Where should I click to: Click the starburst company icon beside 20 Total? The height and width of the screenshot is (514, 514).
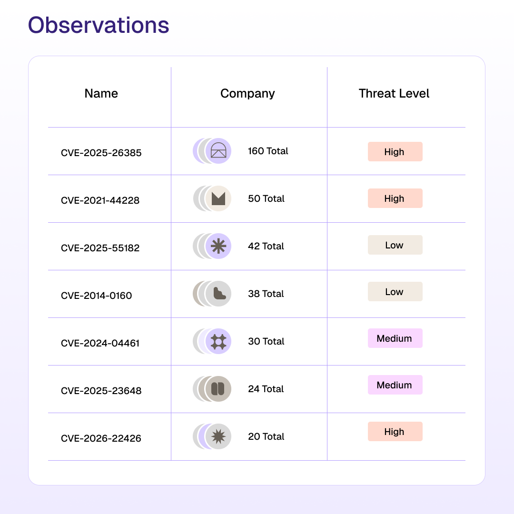pos(218,436)
